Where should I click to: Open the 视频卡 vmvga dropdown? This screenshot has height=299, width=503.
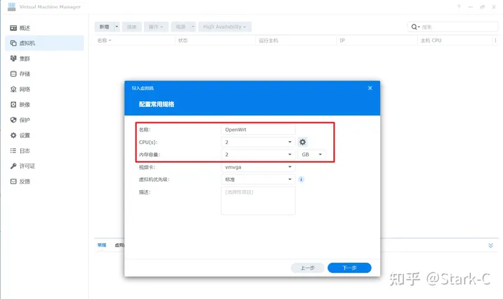258,167
